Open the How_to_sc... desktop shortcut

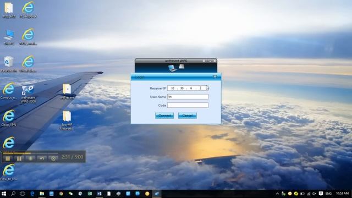9,172
